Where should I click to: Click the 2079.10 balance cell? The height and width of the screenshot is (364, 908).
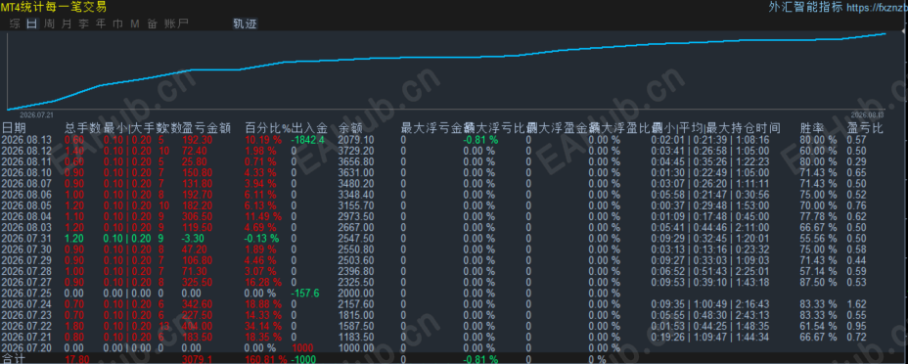[x=355, y=140]
